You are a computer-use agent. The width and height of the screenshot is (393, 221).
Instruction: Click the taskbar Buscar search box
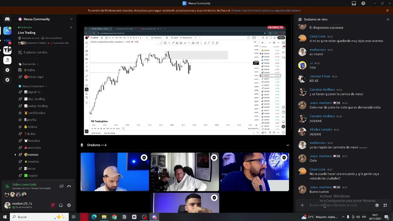[39, 217]
